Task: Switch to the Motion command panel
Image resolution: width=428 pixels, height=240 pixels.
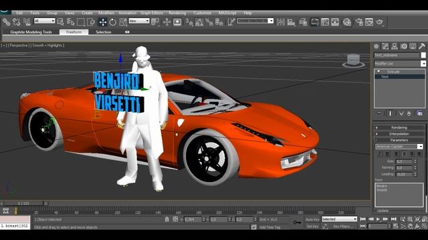Action: [404, 46]
